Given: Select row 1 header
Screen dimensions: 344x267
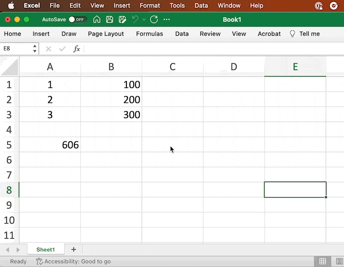Looking at the screenshot, I should click(9, 85).
